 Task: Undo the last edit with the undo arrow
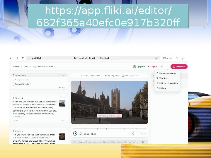point(141,133)
